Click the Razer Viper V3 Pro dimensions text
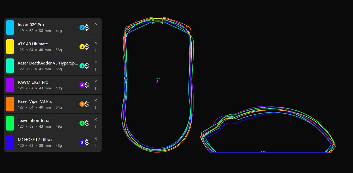This screenshot has width=353, height=173. [x=34, y=107]
